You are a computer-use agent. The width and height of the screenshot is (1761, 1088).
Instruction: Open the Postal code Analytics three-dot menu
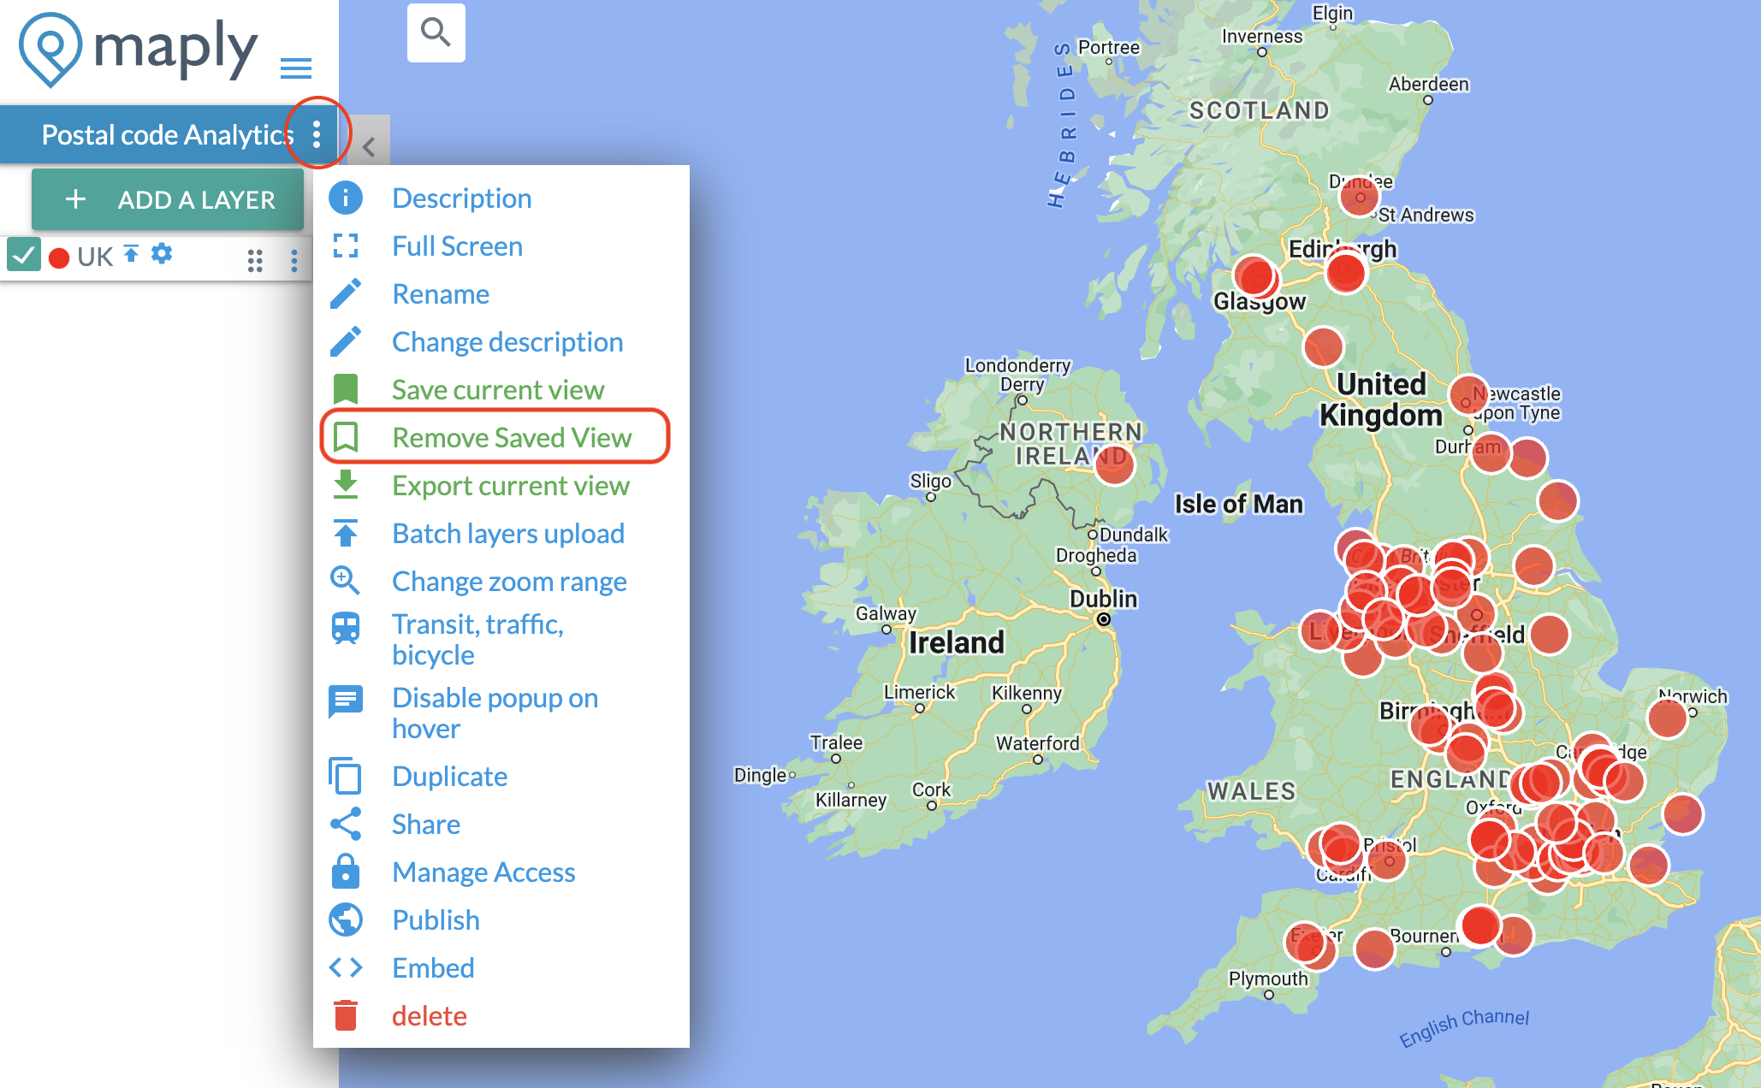(317, 133)
